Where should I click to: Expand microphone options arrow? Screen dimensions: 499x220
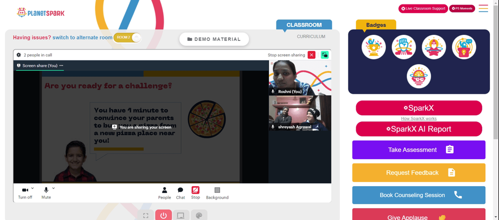point(53,188)
